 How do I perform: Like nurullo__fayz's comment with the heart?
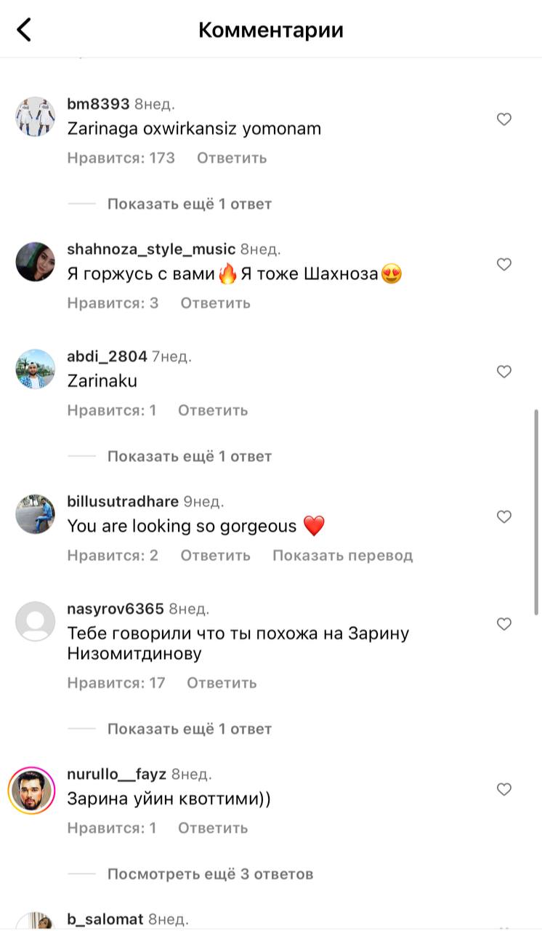(504, 789)
